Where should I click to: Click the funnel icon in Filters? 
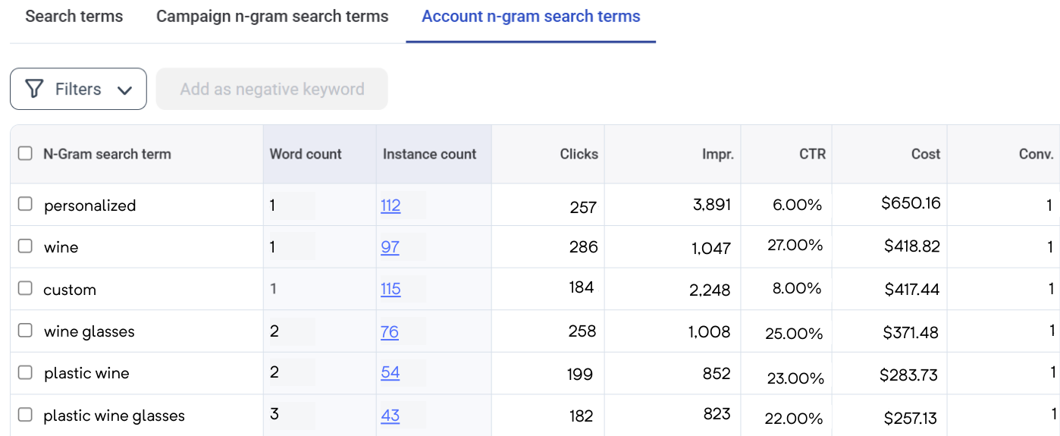point(34,89)
